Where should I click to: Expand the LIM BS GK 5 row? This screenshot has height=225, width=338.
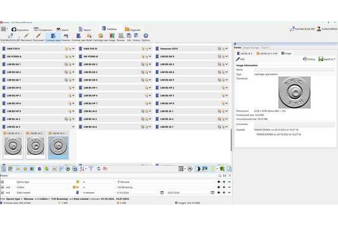coord(150,72)
